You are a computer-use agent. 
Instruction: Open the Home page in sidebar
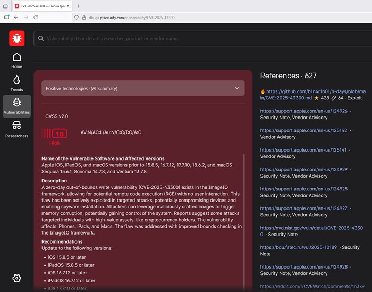[x=16, y=61]
